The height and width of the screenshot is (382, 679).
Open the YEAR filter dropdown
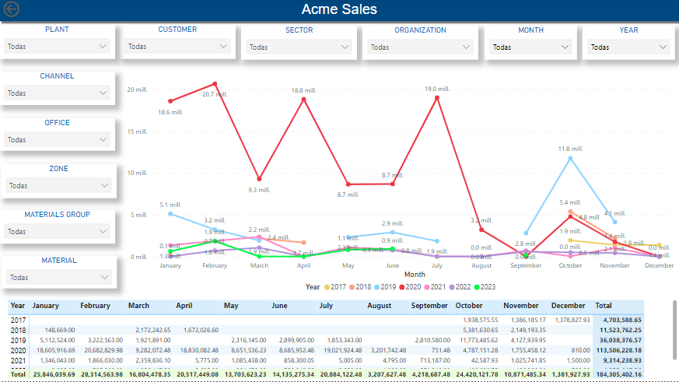628,47
